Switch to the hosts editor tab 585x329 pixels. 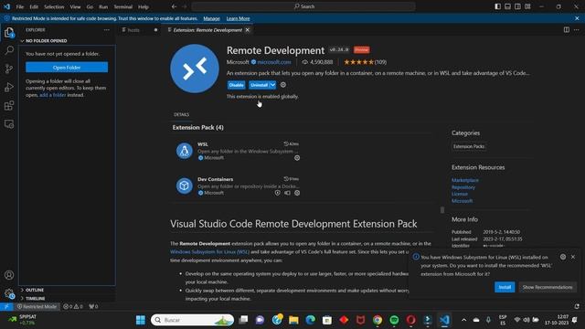tap(139, 30)
